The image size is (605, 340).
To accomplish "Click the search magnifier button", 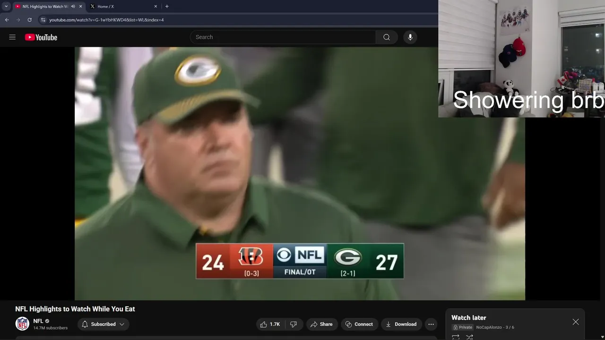I will tap(387, 37).
